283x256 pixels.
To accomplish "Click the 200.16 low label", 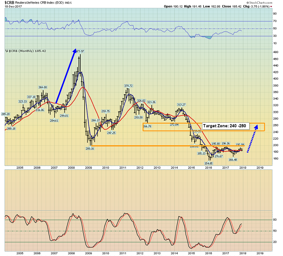I will 90,149.
